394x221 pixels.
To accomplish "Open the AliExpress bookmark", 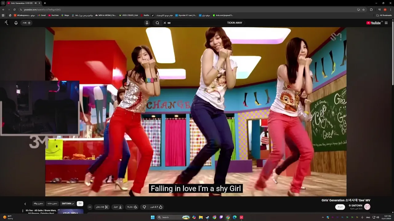I will click(x=24, y=15).
